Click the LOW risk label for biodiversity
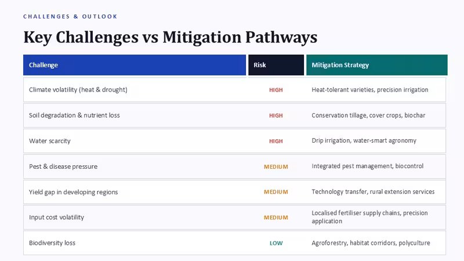Screen dimensions: 464x261 click(276, 243)
